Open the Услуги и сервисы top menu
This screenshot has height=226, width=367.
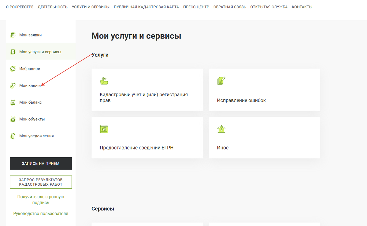pos(91,7)
